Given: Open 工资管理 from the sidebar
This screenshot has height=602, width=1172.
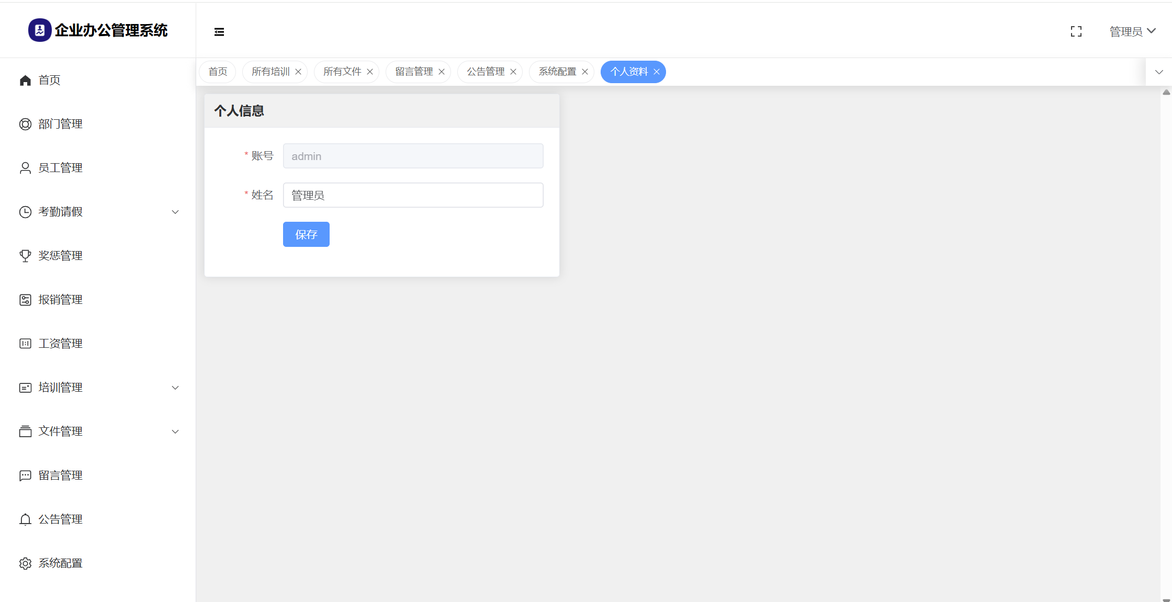Looking at the screenshot, I should (60, 344).
